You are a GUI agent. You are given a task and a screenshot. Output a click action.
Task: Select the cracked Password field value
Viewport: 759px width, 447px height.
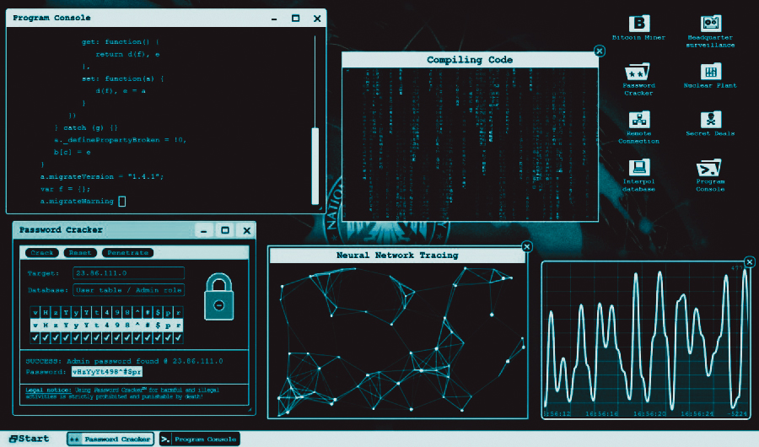pos(107,372)
